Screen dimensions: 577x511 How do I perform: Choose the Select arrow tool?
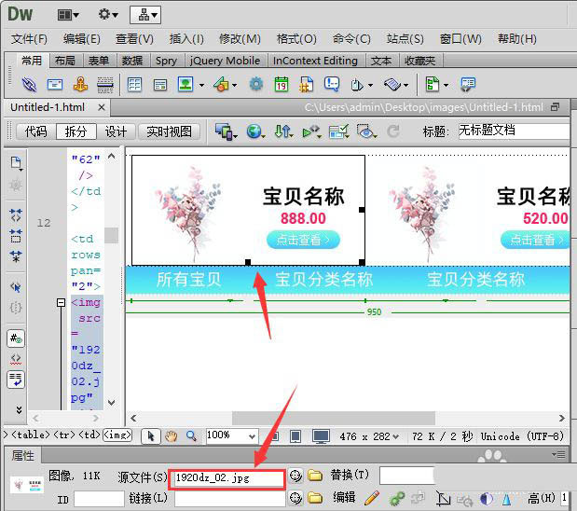pos(151,436)
